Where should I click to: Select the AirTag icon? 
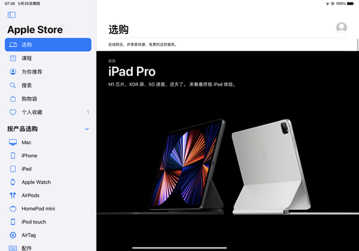pyautogui.click(x=13, y=235)
